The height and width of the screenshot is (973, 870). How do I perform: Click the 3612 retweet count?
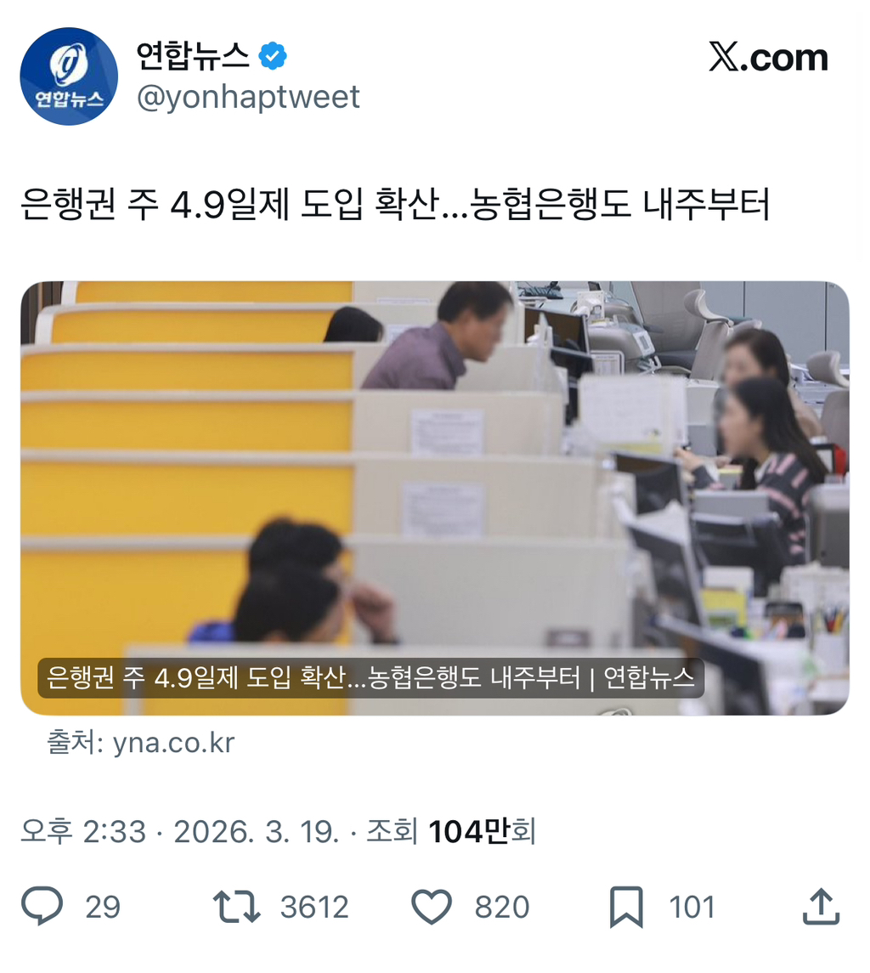[314, 908]
